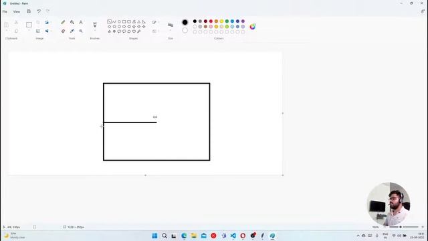Open Search on the taskbar
Image resolution: width=428 pixels, height=241 pixels.
(x=165, y=236)
